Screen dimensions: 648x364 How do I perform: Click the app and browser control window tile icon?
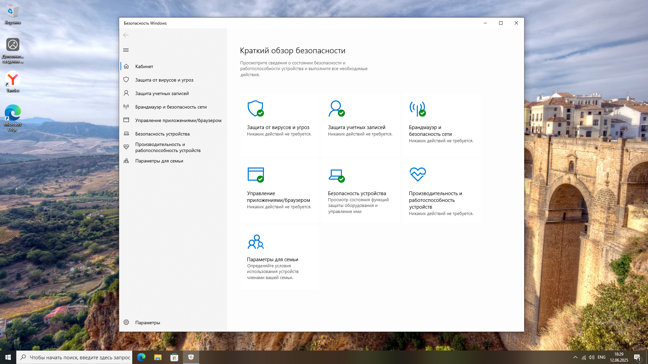tap(255, 175)
